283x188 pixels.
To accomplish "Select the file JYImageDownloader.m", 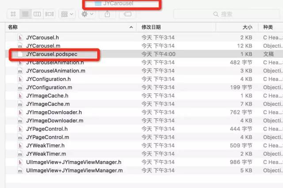I will pos(55,120).
